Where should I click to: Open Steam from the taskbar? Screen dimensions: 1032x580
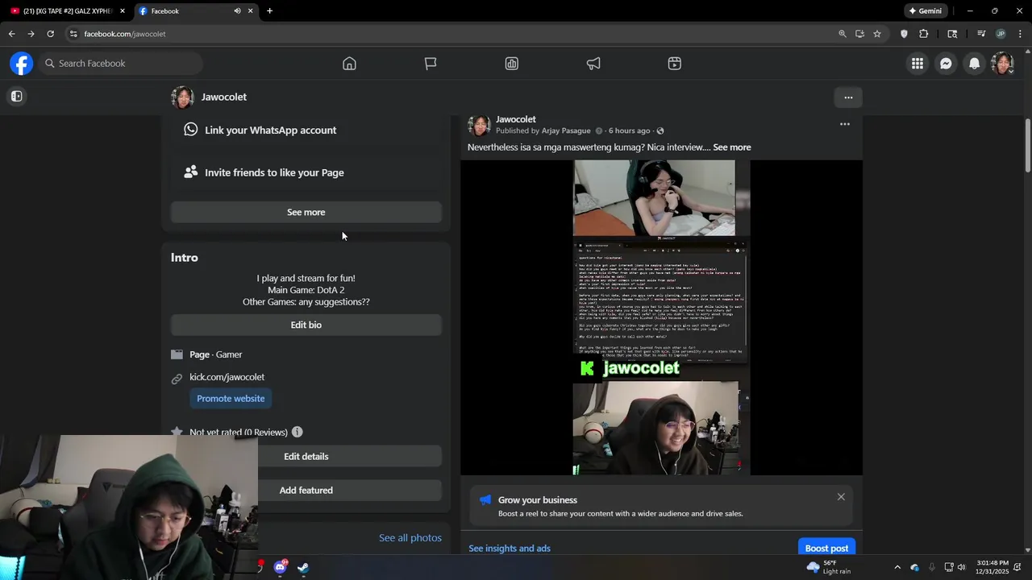[303, 567]
